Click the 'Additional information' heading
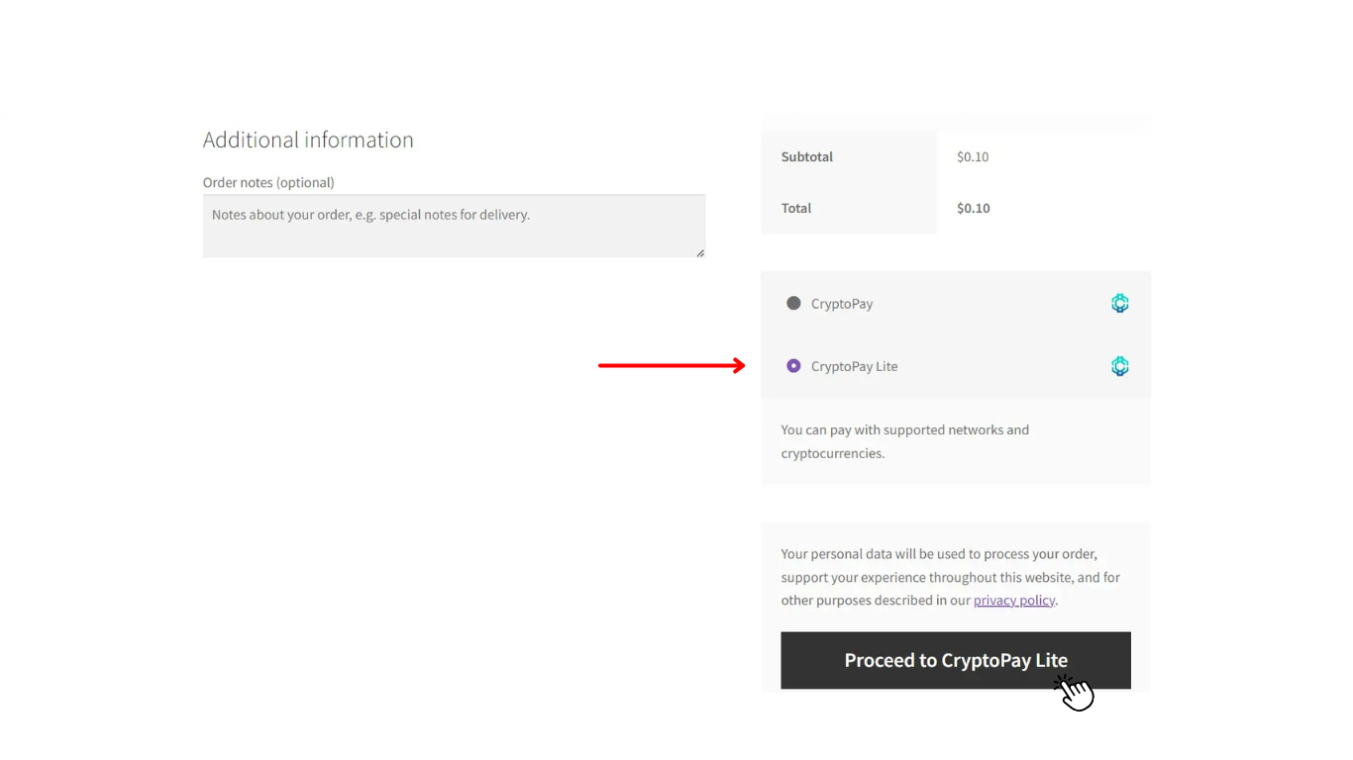 [x=308, y=140]
